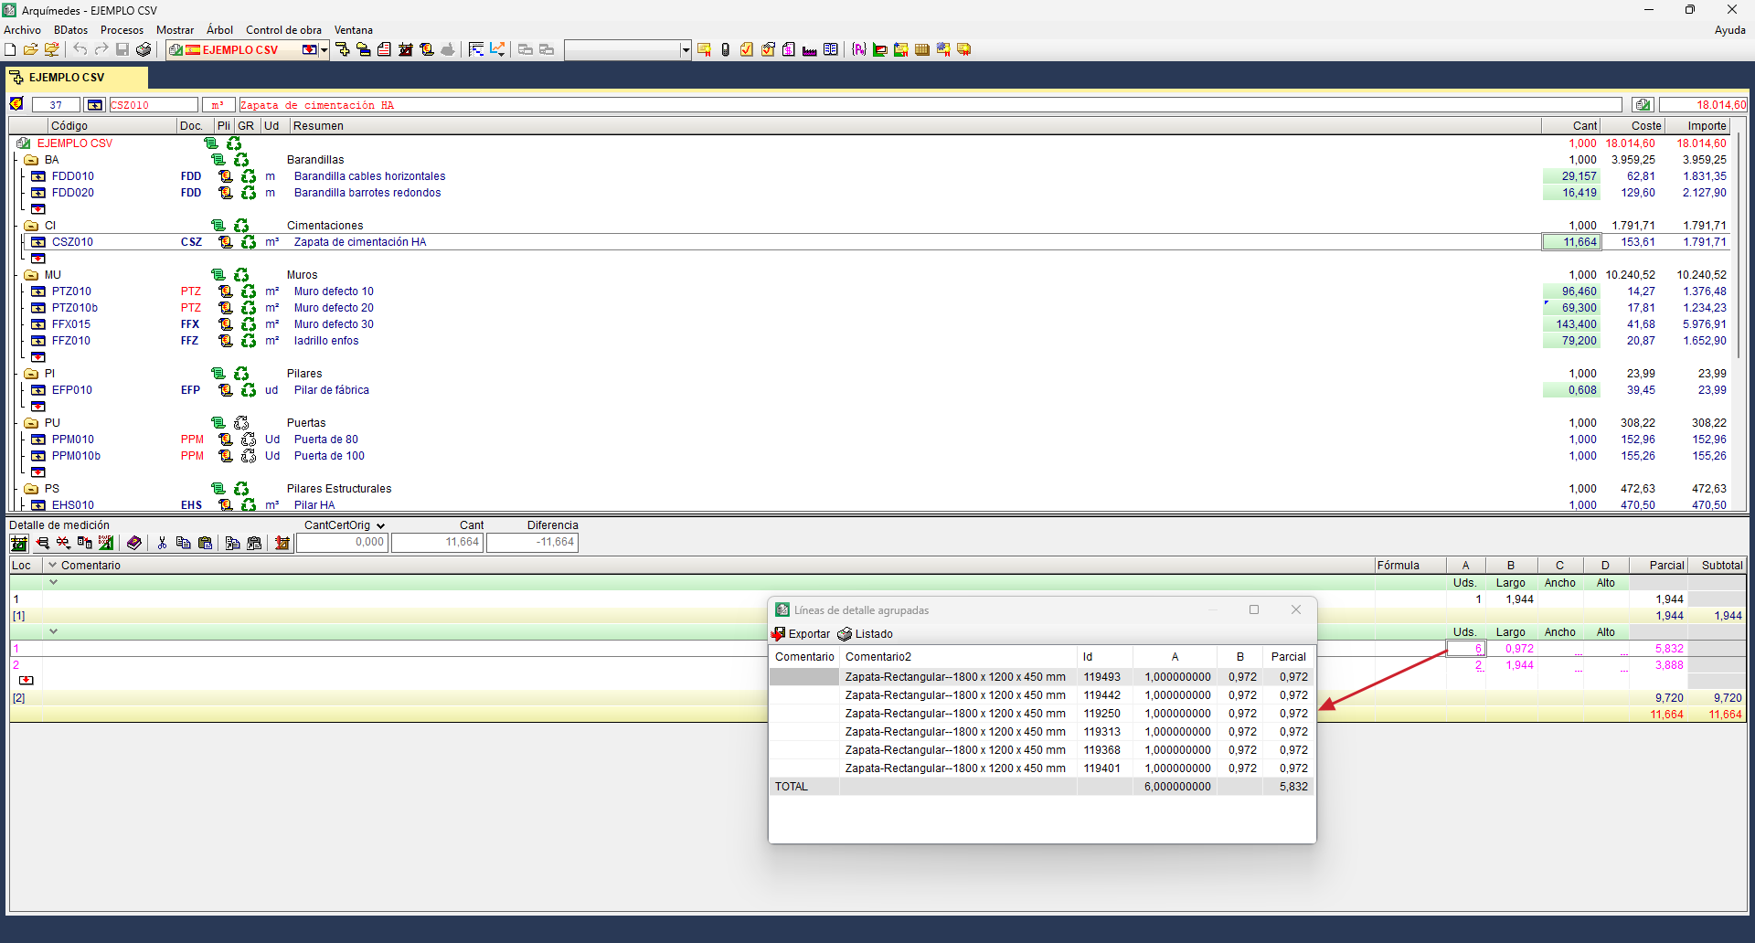
Task: Click the factory toolbar icon
Action: click(x=809, y=49)
